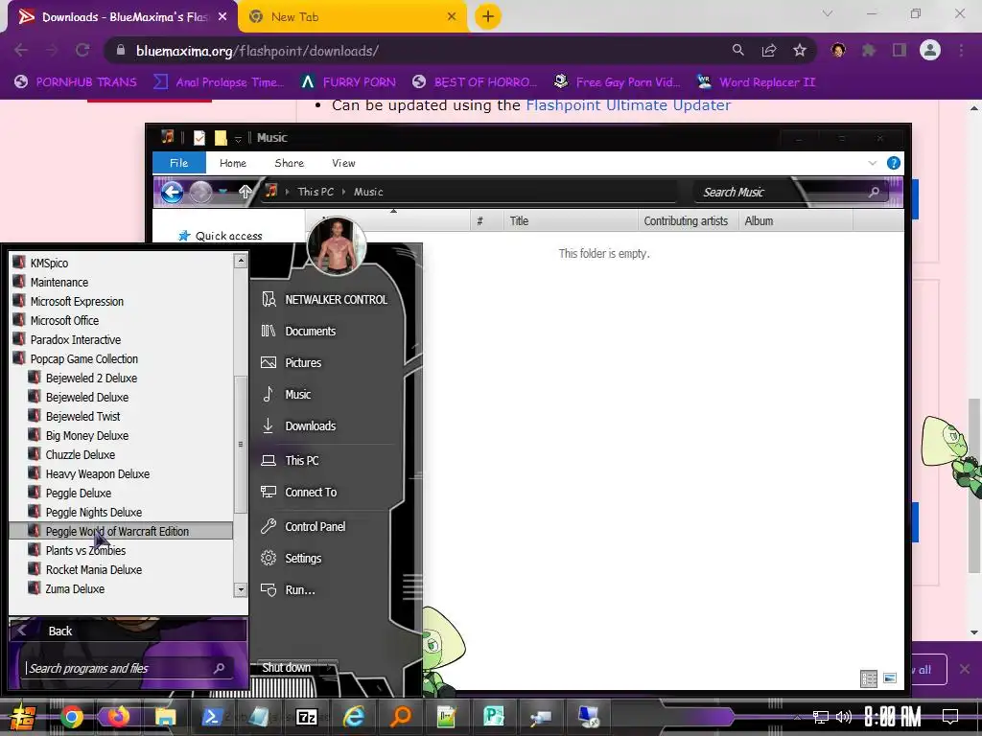
Task: Open Documents from Start menu
Action: coord(310,331)
